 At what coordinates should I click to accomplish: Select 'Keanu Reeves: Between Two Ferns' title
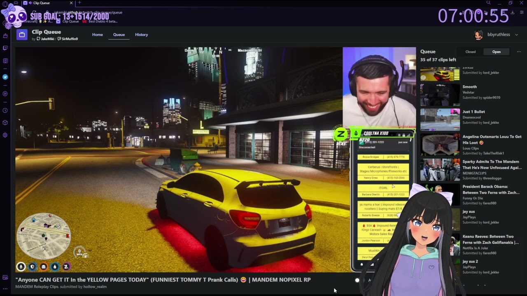click(491, 239)
